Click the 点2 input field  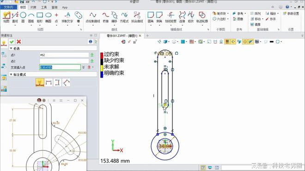coord(64,61)
